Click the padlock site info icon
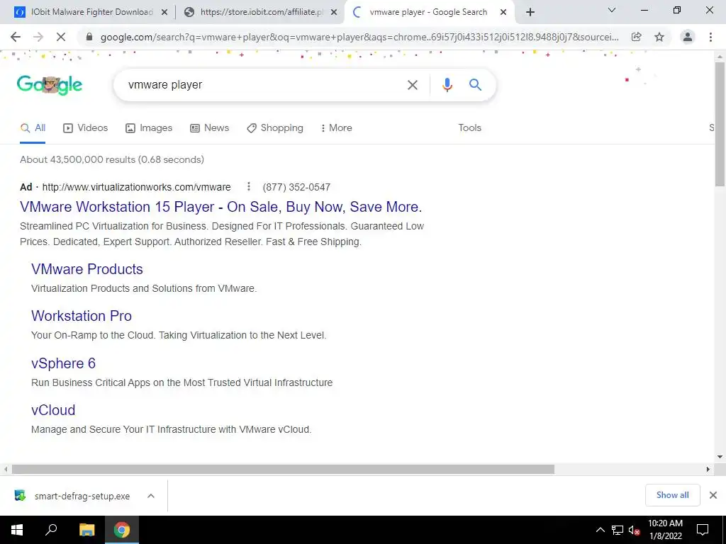The height and width of the screenshot is (544, 726). pyautogui.click(x=89, y=37)
